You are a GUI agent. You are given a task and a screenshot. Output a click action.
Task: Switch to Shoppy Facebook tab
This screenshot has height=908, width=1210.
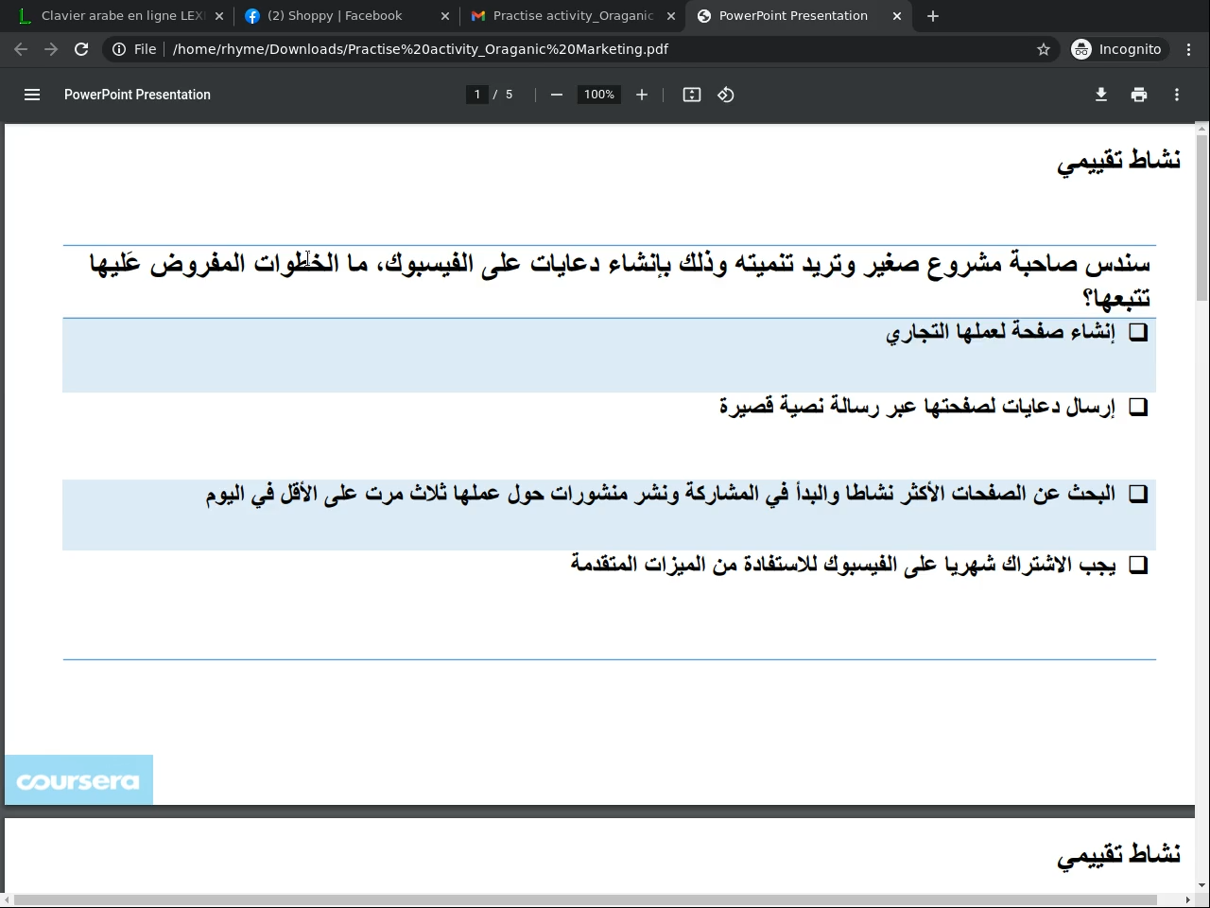click(346, 16)
